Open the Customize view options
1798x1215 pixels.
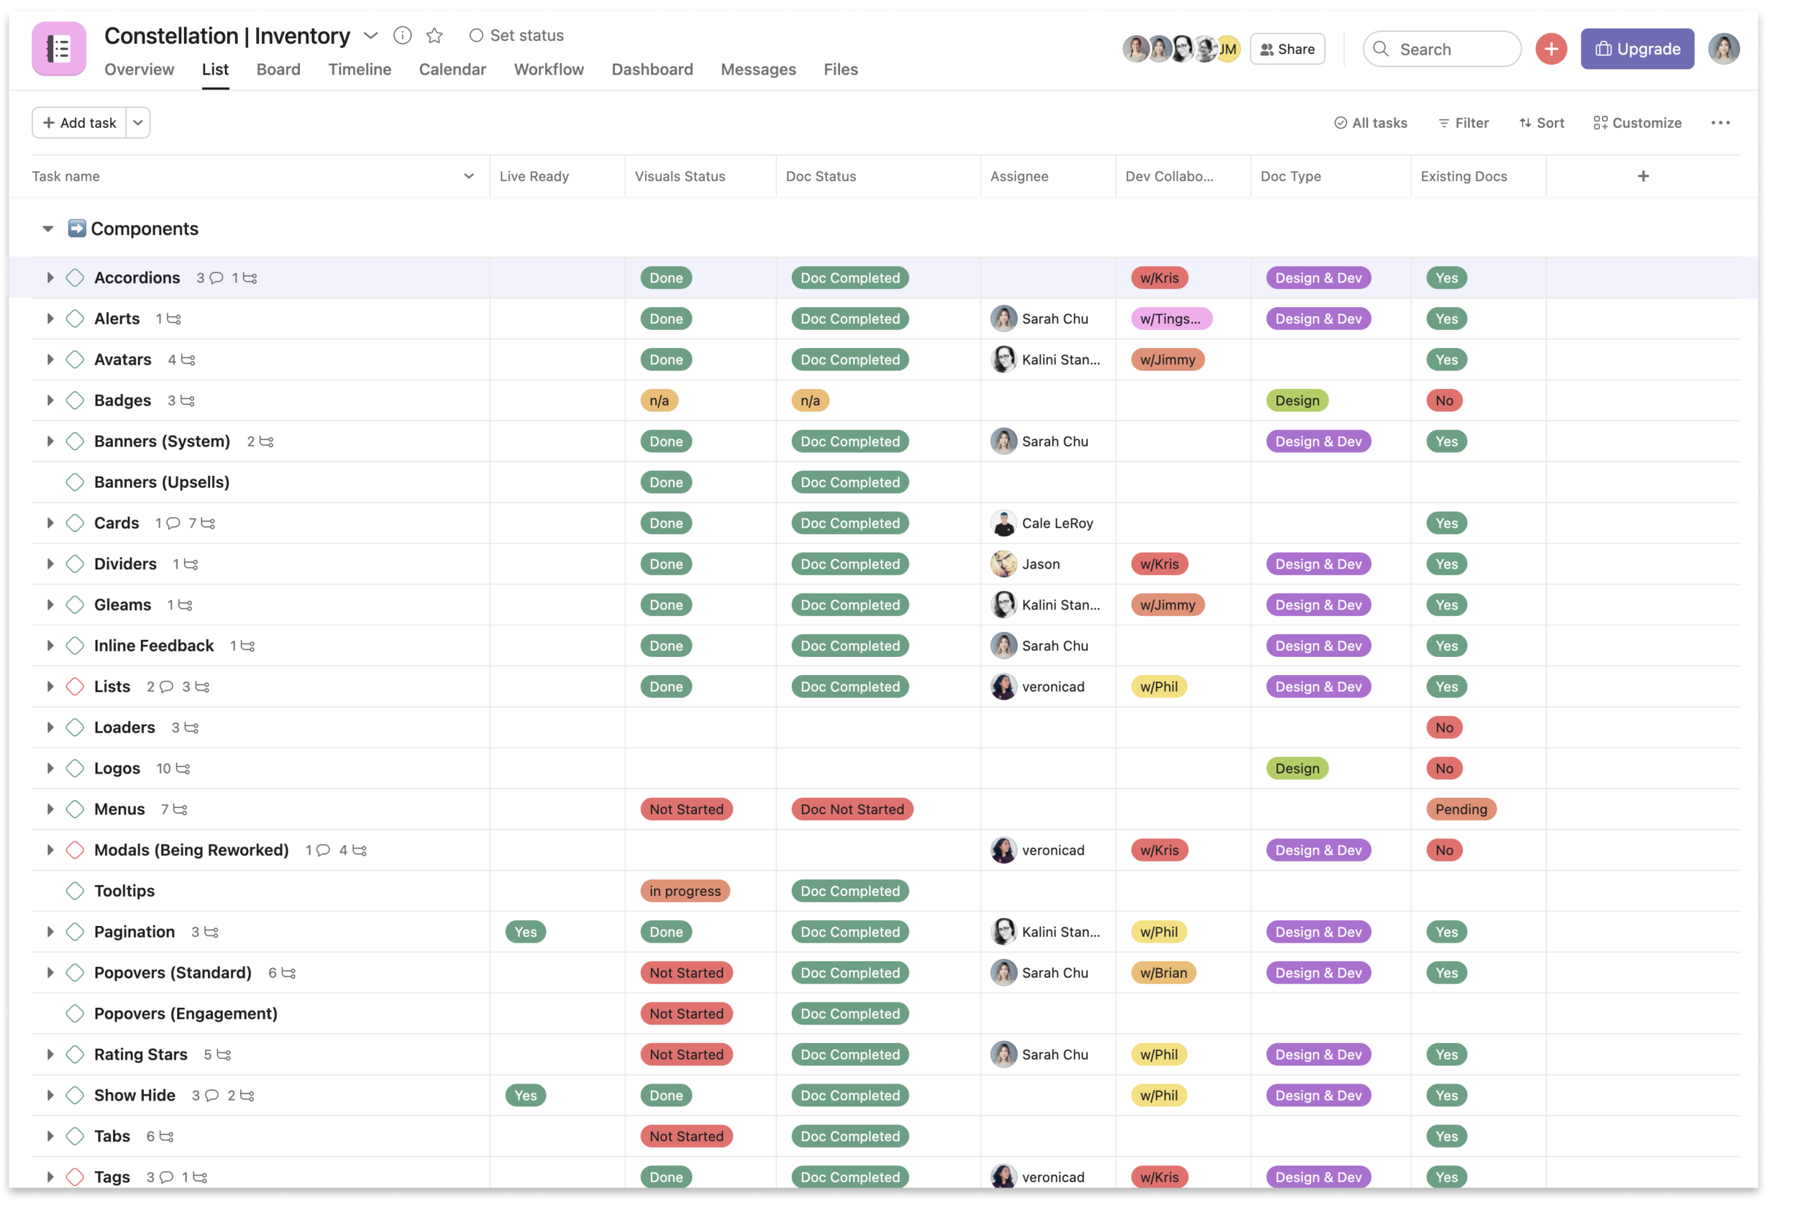[1637, 123]
